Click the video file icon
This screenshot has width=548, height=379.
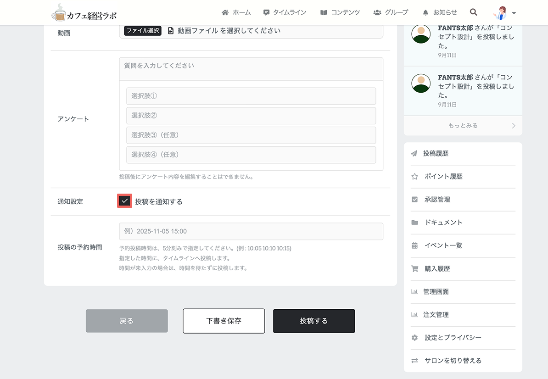click(x=171, y=31)
